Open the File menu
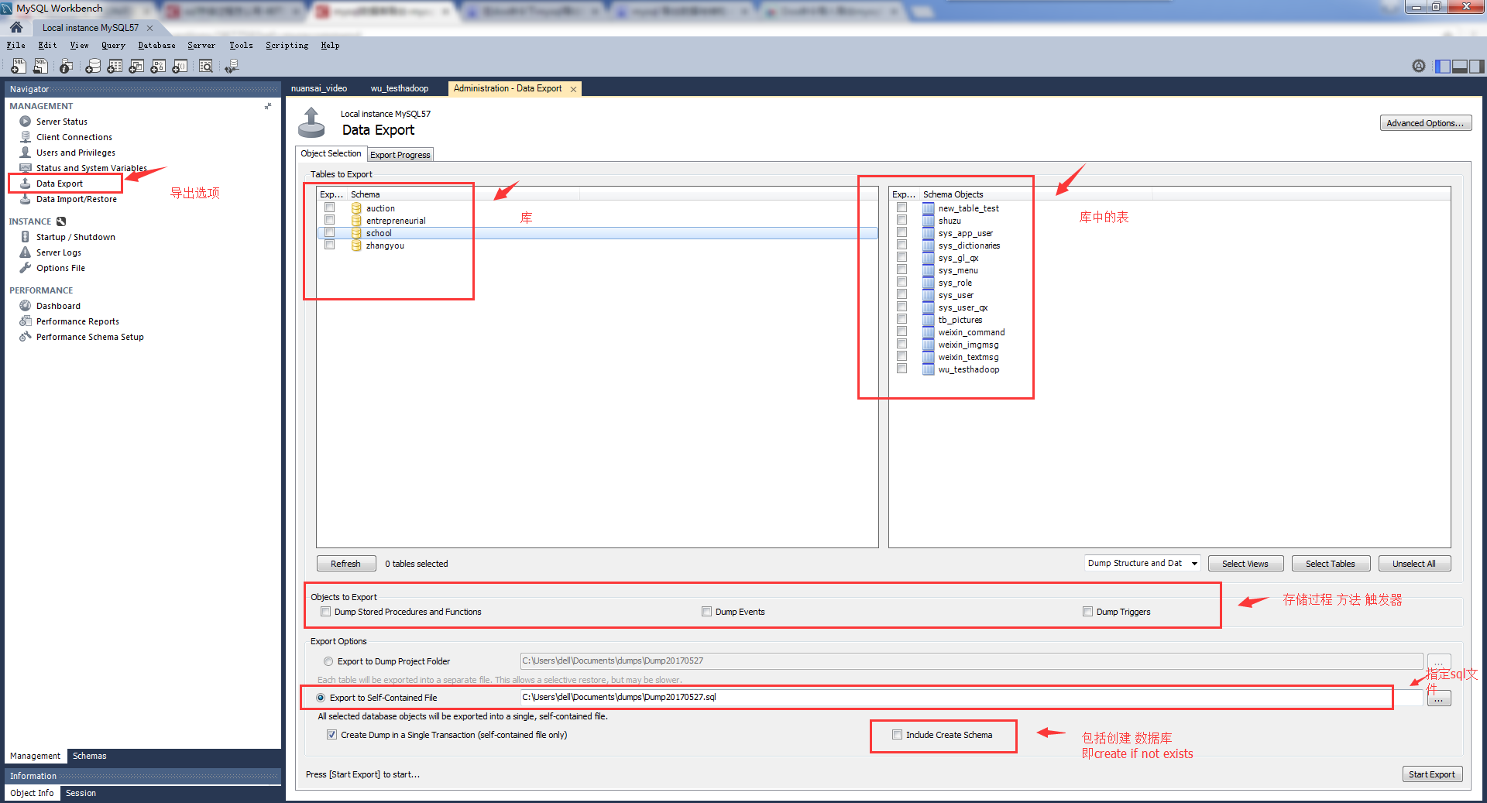1487x803 pixels. pos(16,46)
